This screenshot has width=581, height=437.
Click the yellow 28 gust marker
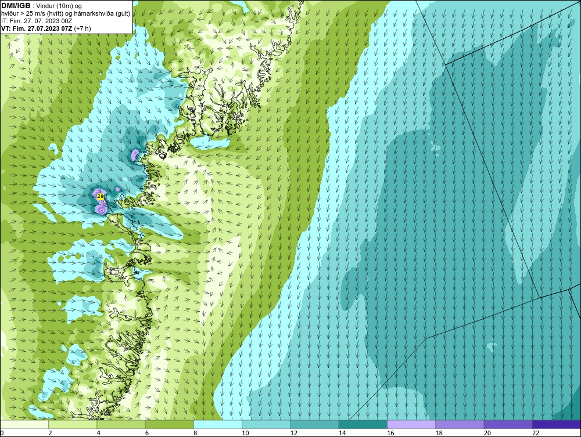point(100,197)
